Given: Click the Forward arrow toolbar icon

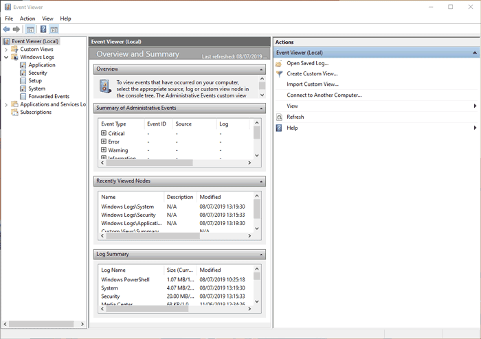Looking at the screenshot, I should pyautogui.click(x=16, y=30).
